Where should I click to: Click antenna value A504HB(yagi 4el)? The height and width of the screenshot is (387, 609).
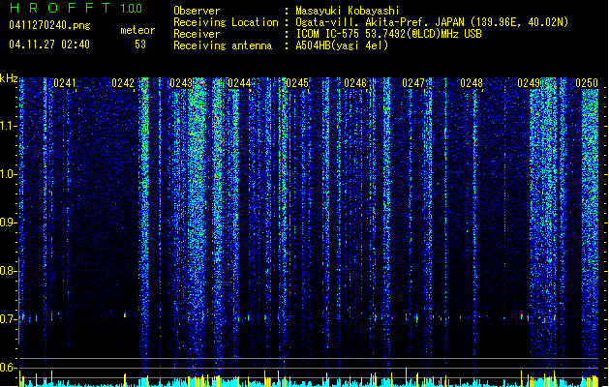[342, 45]
